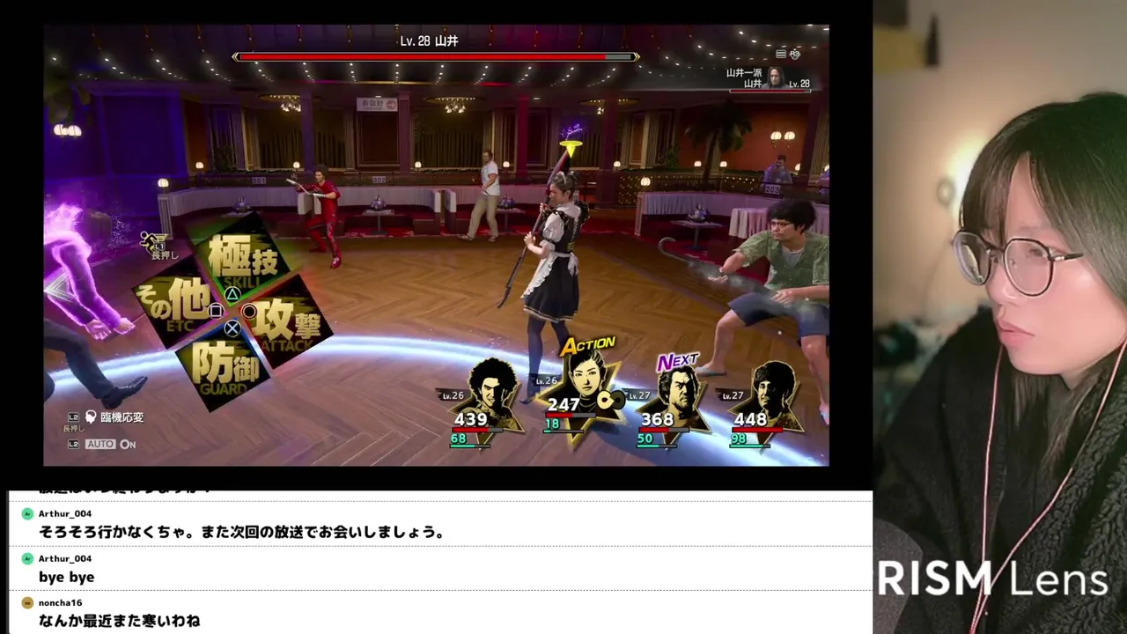
Task: Click the MP value 18
Action: click(x=552, y=424)
